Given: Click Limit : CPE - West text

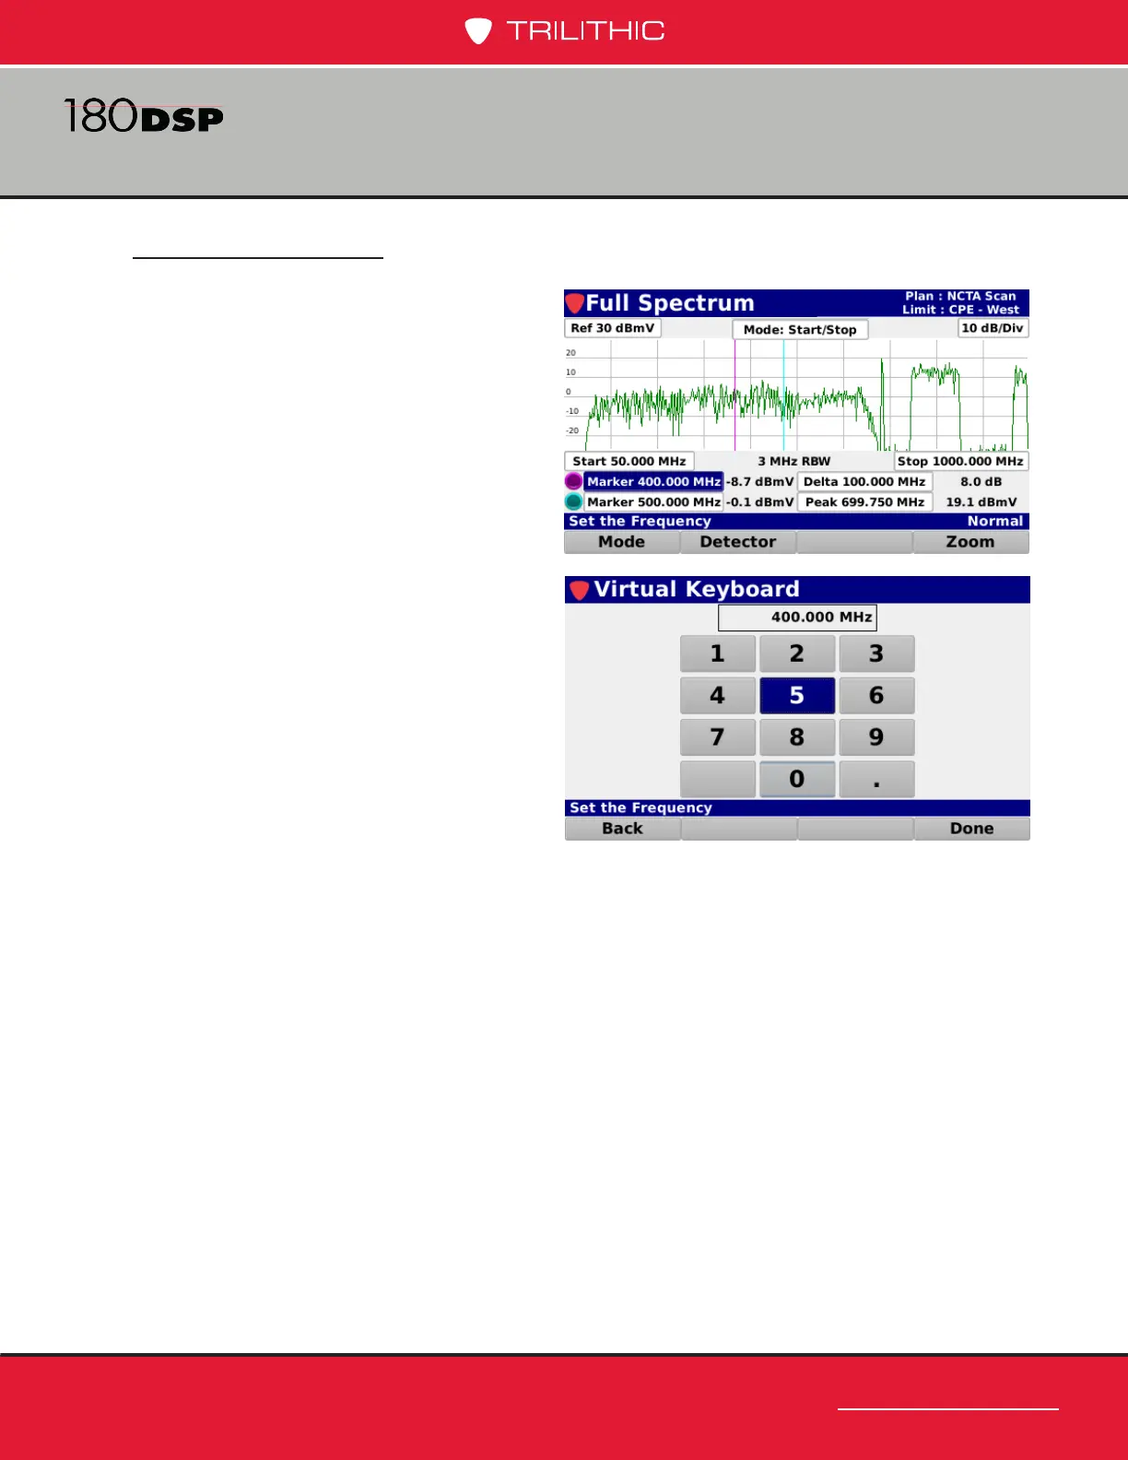Looking at the screenshot, I should click(x=960, y=310).
